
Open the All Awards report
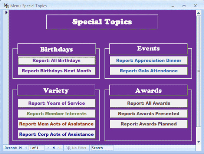[x=149, y=103]
